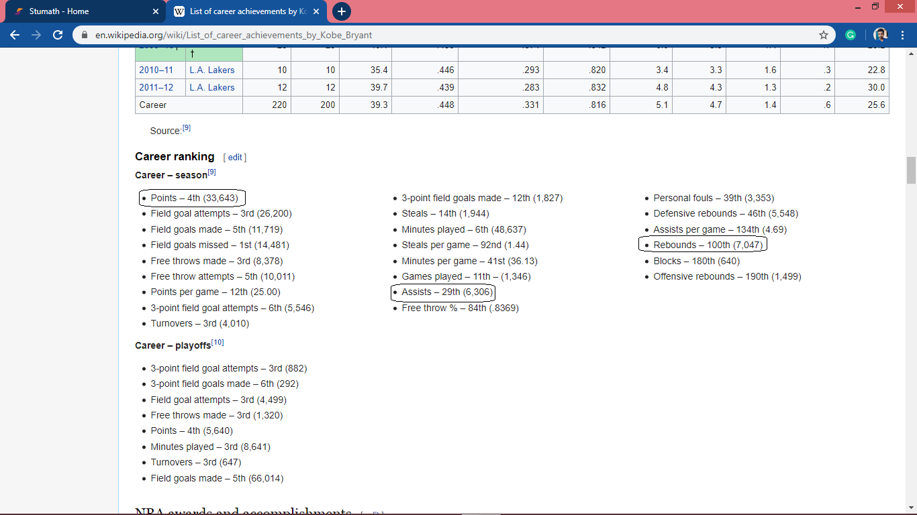This screenshot has width=917, height=515.
Task: Select Free throw % – 84th (.8369)
Action: [460, 308]
